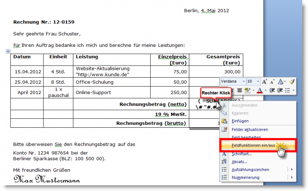
Task: Click the Grow Font icon
Action: click(x=265, y=82)
